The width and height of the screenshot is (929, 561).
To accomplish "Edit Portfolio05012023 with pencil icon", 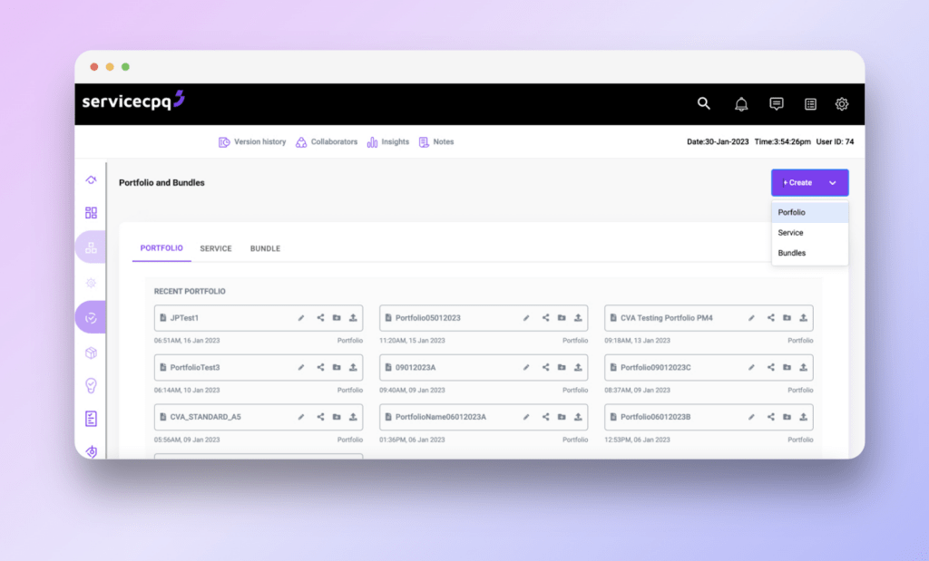I will [x=526, y=318].
